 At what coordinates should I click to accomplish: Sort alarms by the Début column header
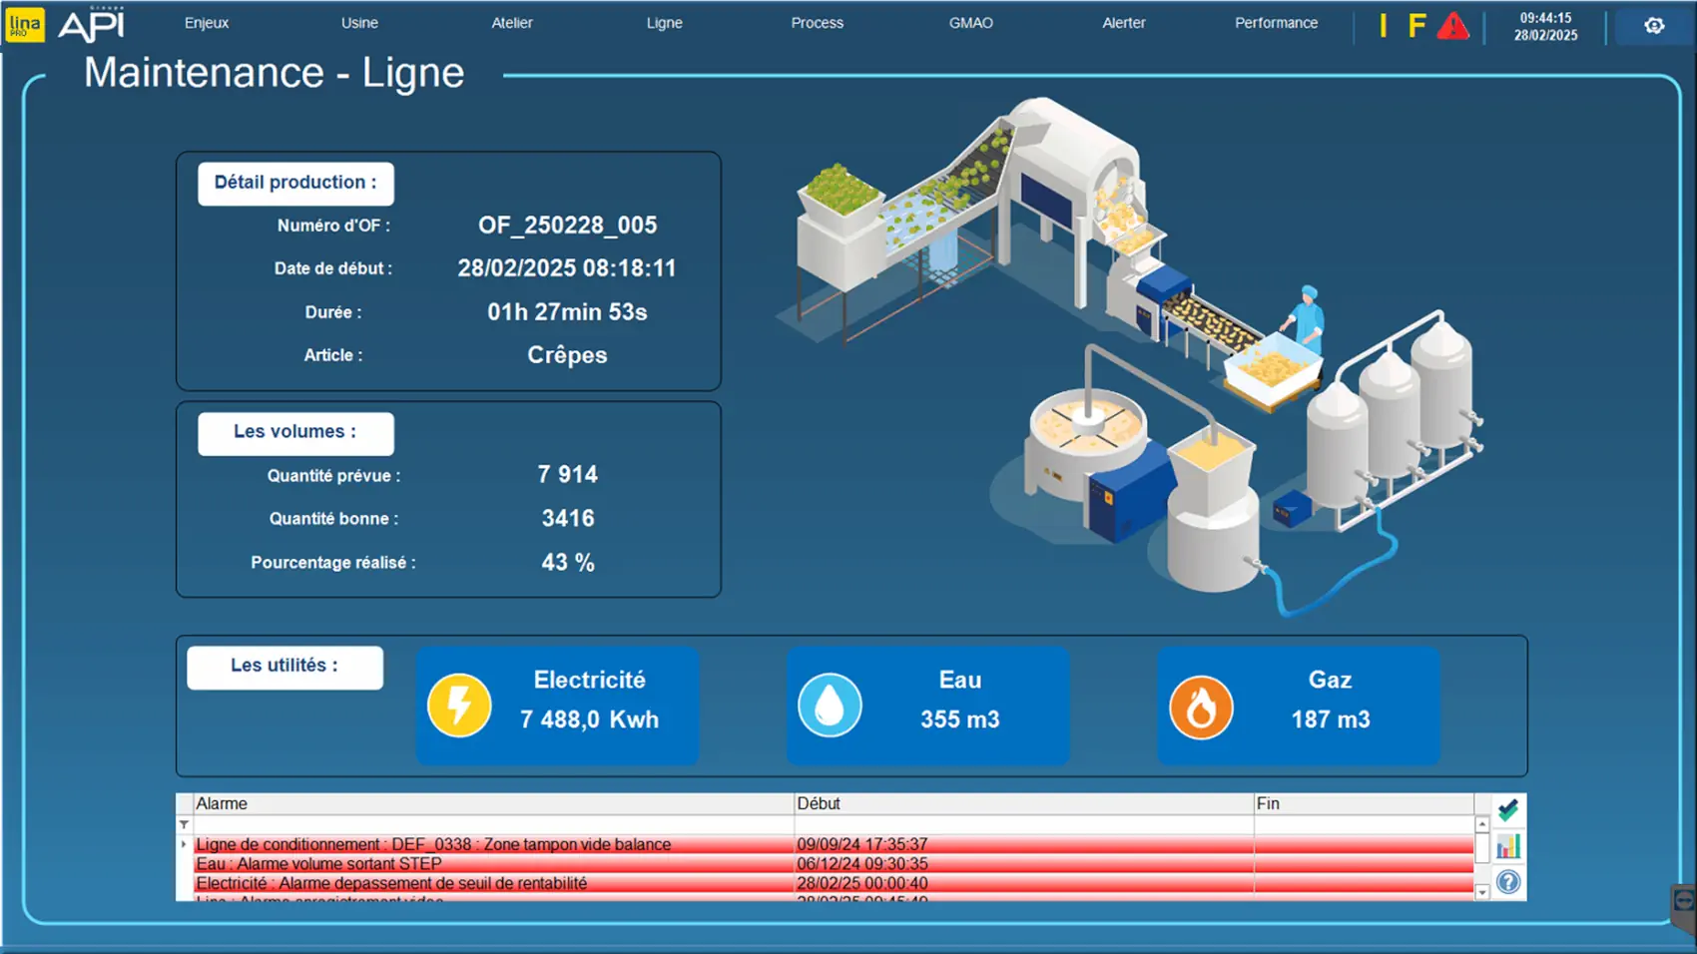click(x=1022, y=803)
